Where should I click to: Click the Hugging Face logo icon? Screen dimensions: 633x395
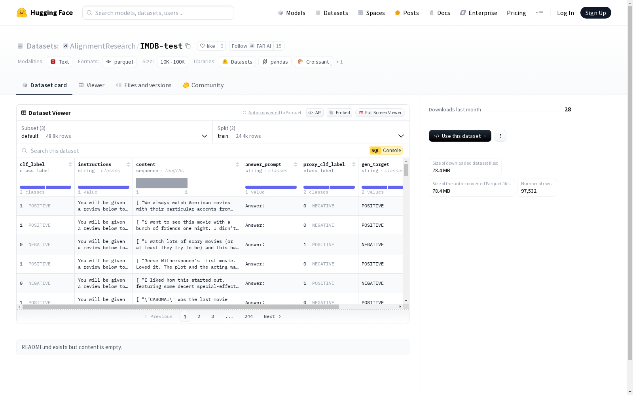tap(22, 13)
